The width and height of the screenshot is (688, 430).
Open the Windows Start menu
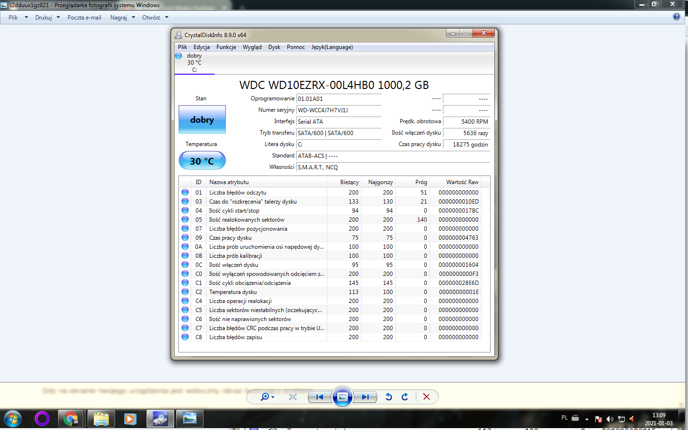(x=13, y=419)
